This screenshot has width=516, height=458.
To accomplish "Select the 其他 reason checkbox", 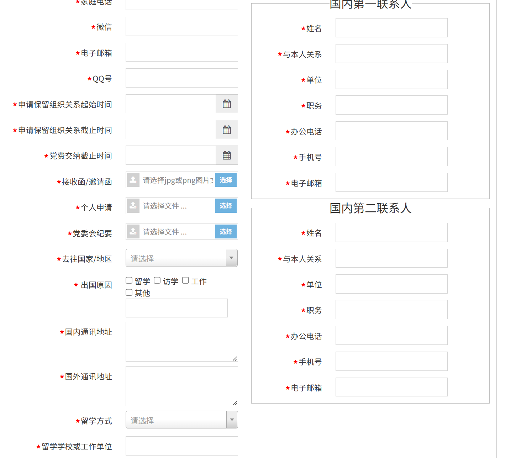I will pyautogui.click(x=129, y=293).
